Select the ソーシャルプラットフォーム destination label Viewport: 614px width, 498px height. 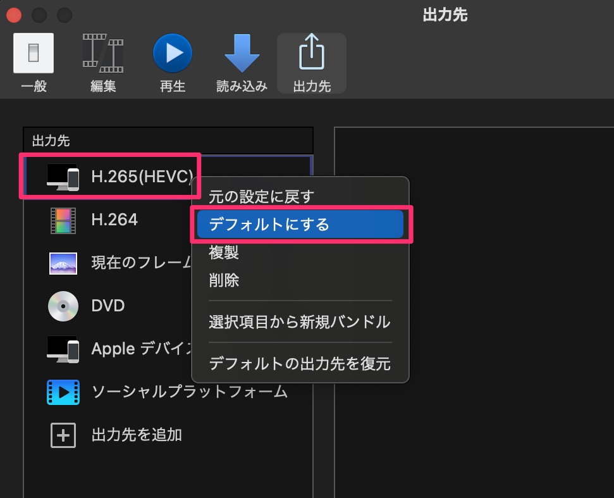(190, 392)
